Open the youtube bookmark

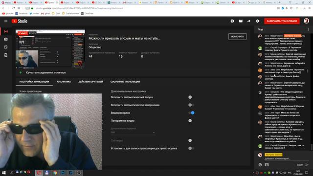(8, 14)
